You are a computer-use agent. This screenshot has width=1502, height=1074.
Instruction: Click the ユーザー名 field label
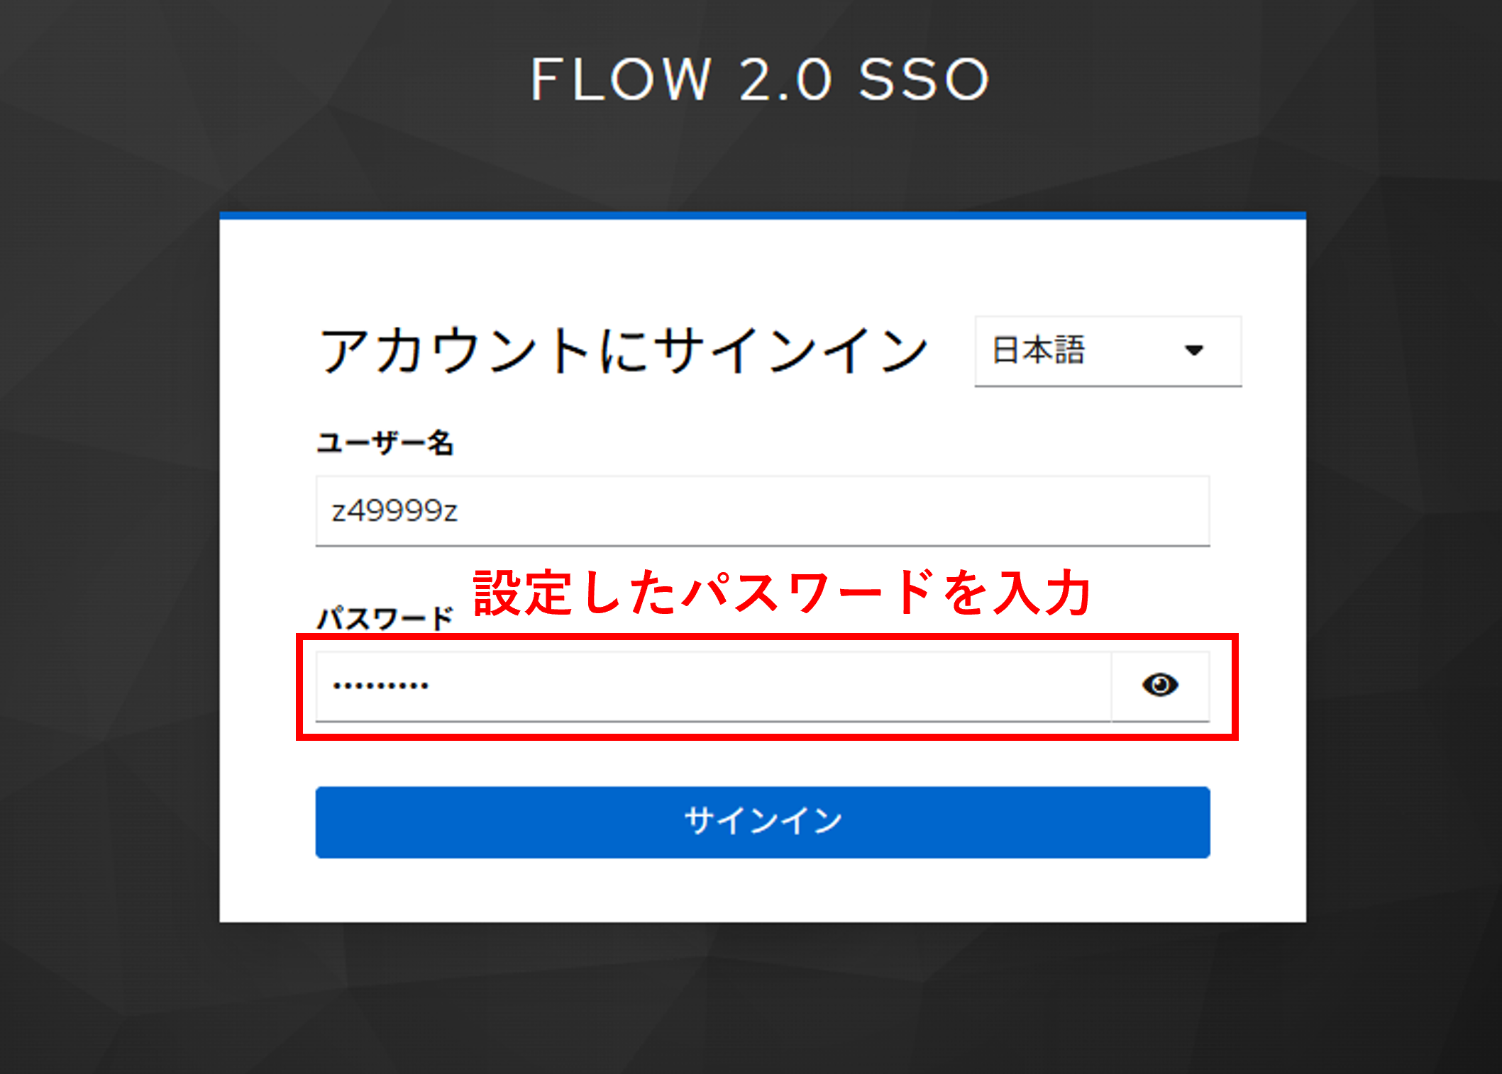pyautogui.click(x=385, y=443)
